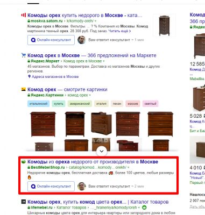This screenshot has width=205, height=215.
Task: Click the green badge icon after lifemebel.ru URL
Action: click(144, 207)
